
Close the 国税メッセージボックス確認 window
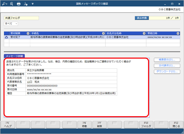tap(179, 4)
